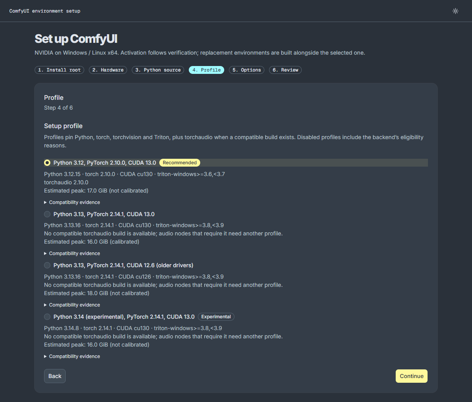
Task: Click 'Estimated peak: 16.0 GiB (calibrated)'
Action: coord(92,242)
